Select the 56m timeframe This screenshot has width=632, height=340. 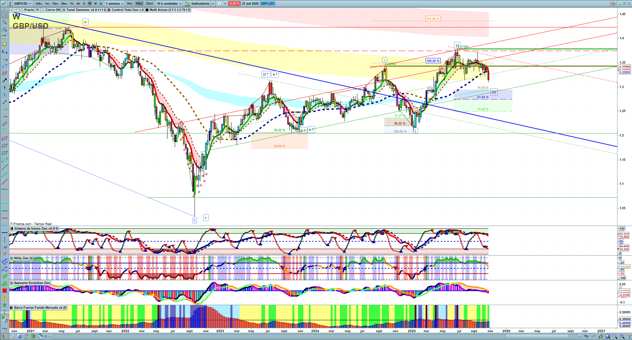click(x=64, y=4)
